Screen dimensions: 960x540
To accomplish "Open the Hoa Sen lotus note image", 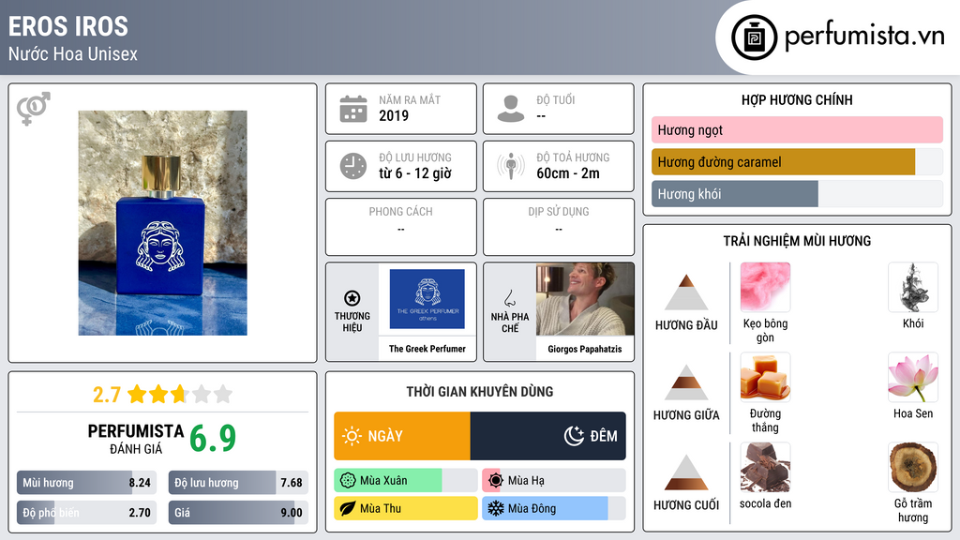I will [913, 377].
